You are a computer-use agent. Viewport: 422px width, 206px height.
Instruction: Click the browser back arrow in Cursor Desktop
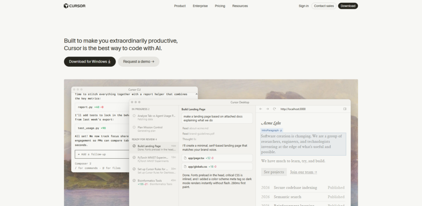point(260,109)
